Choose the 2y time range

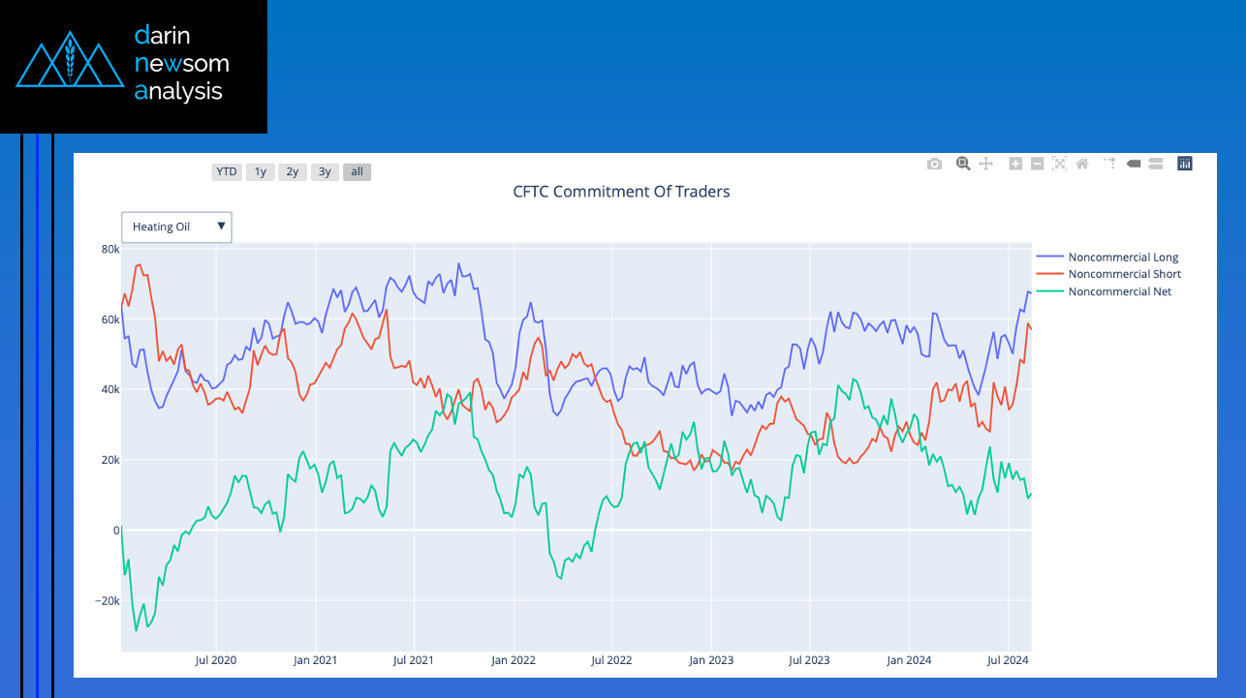[x=293, y=172]
